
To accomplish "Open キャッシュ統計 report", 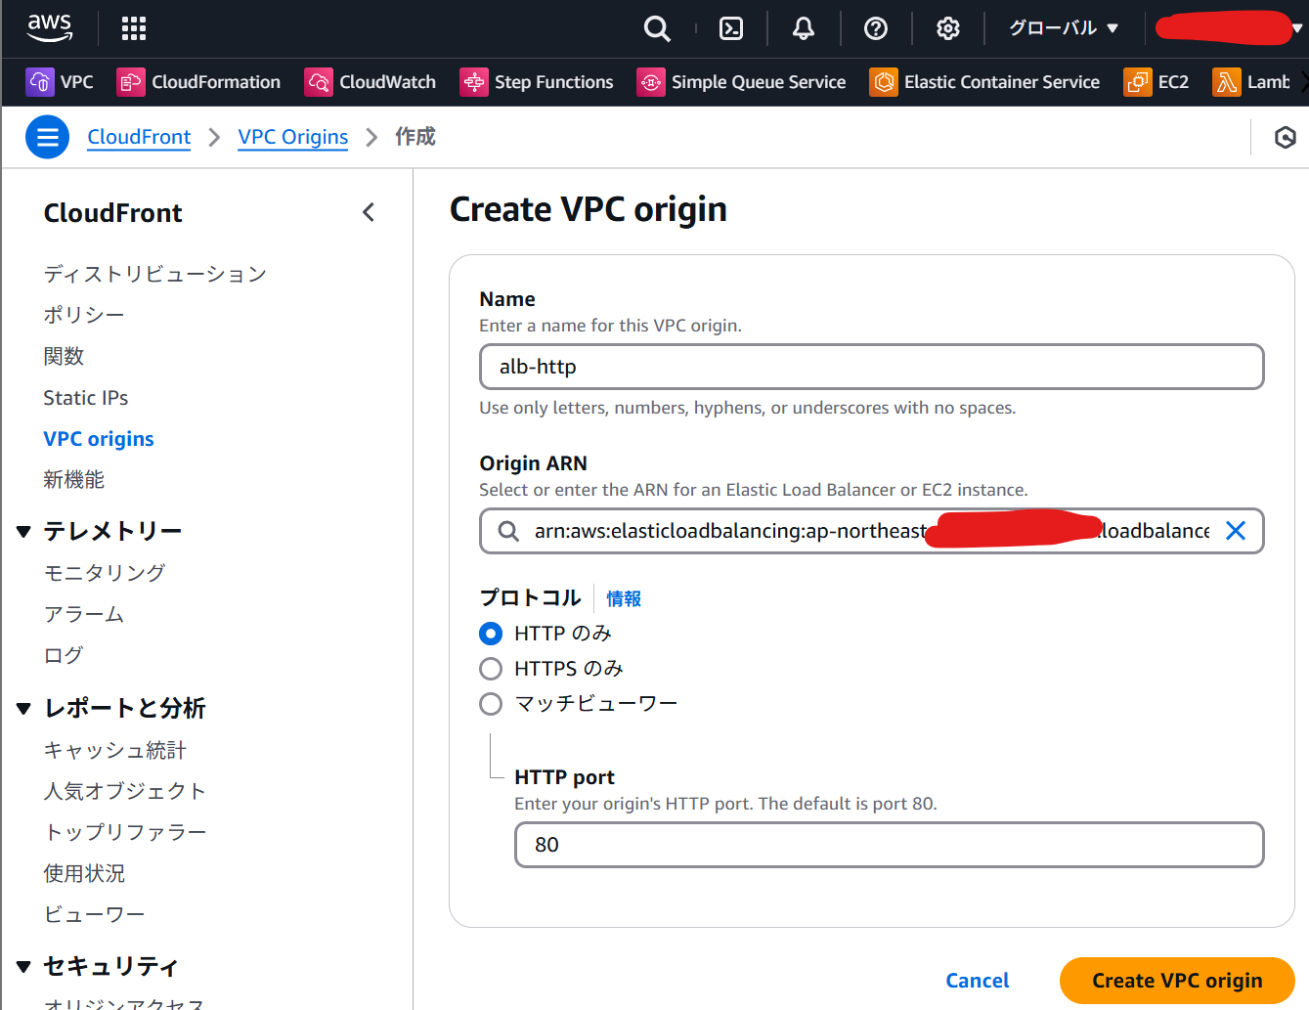I will (115, 750).
